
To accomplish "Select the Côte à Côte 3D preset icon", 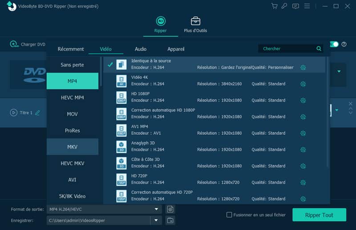I will point(121,163).
